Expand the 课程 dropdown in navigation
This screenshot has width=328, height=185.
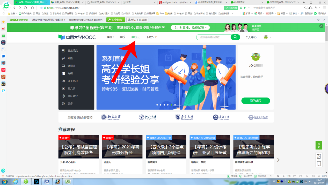pyautogui.click(x=110, y=37)
